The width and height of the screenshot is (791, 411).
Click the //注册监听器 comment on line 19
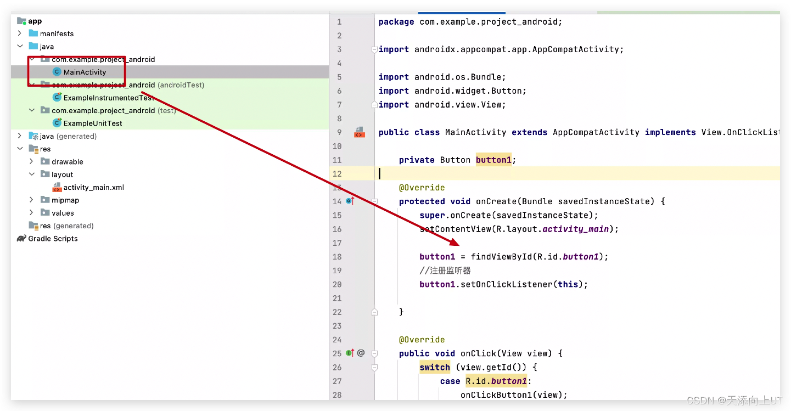445,271
